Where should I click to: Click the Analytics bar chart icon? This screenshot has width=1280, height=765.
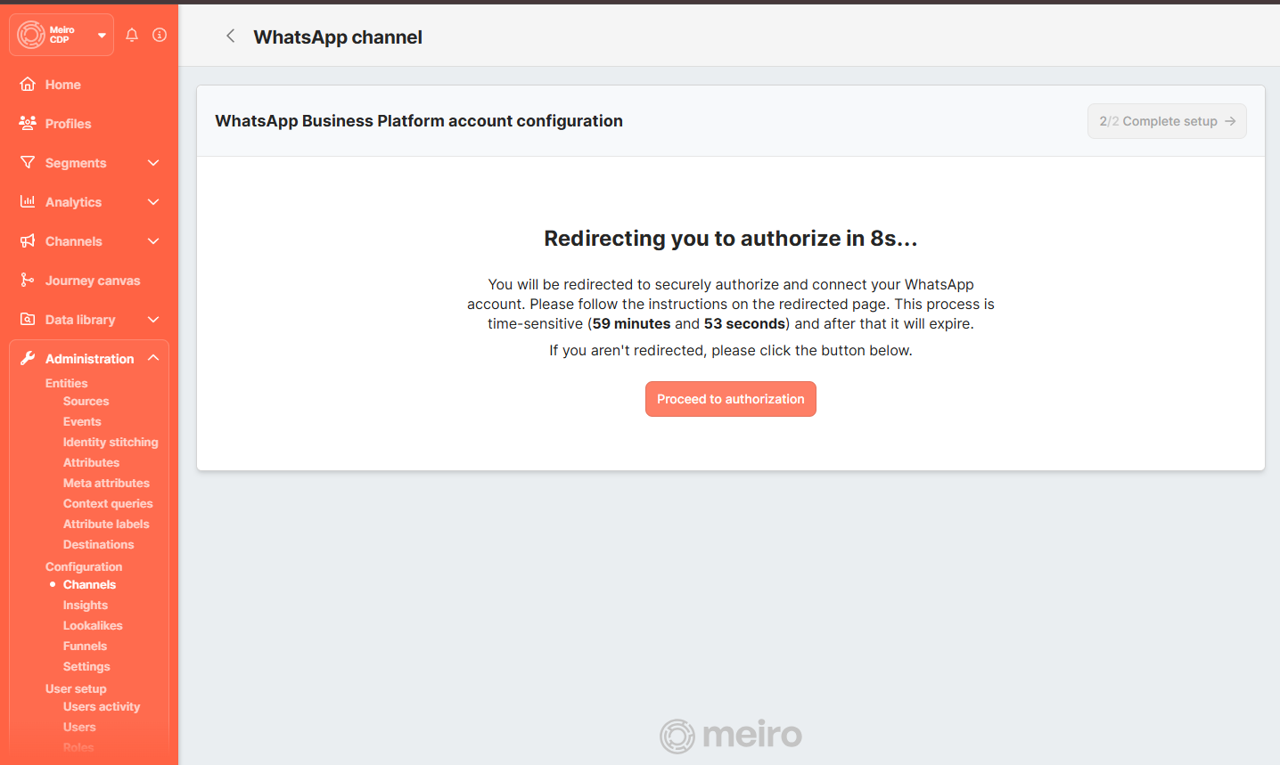pos(28,201)
